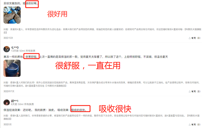204x128 pixels.
Task: Mark 七**0's review useful, count 5
Action: (x=195, y=92)
